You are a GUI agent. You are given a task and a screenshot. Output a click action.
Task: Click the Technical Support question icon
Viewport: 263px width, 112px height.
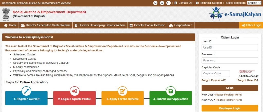pos(197,3)
